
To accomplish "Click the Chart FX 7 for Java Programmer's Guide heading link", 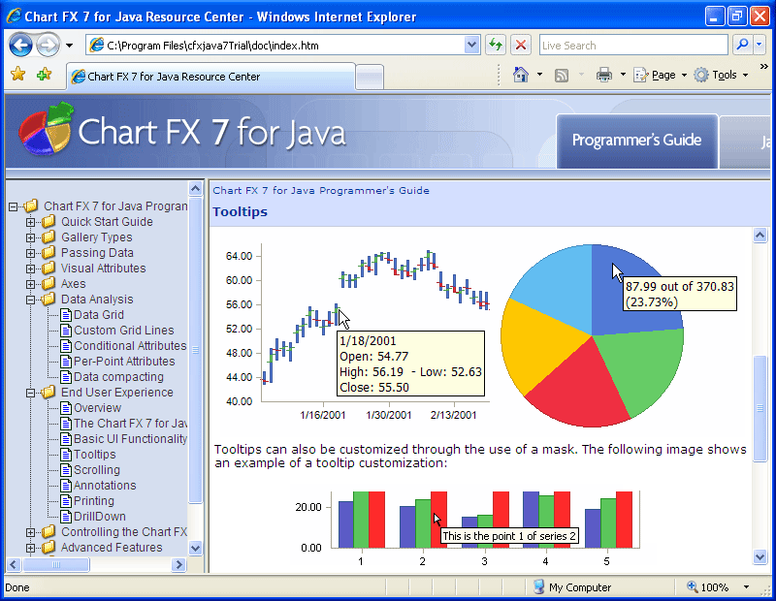I will [x=321, y=190].
